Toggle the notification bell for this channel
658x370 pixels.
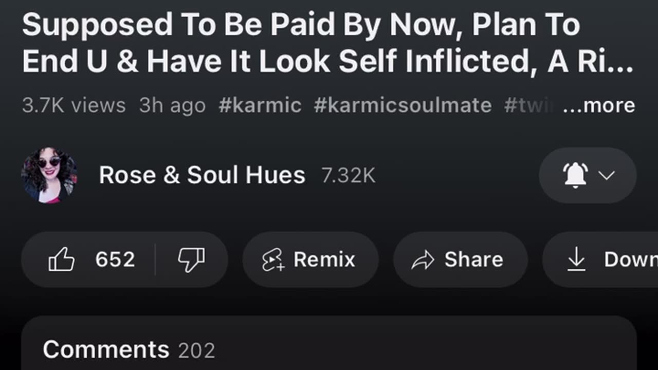[x=576, y=175]
